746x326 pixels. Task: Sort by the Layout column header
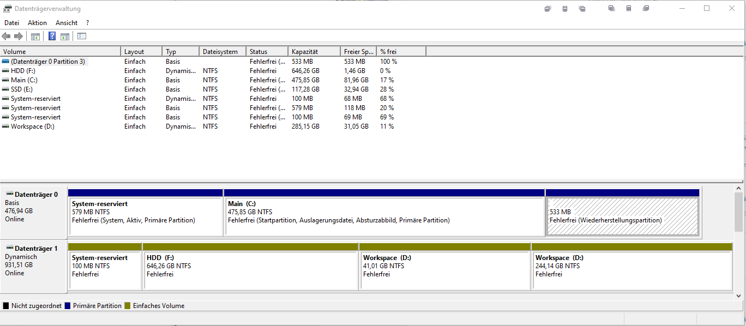[141, 51]
